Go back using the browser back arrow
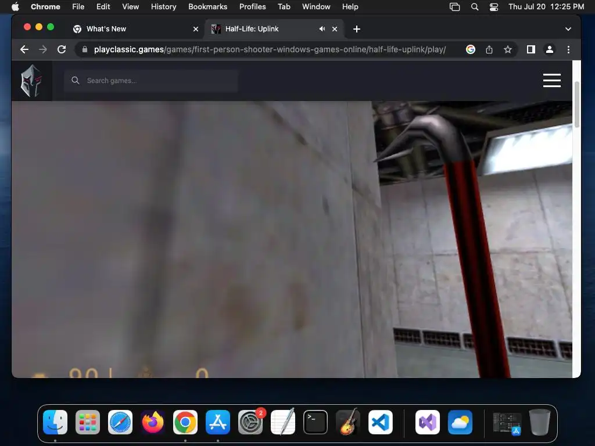Viewport: 595px width, 446px height. [x=24, y=49]
